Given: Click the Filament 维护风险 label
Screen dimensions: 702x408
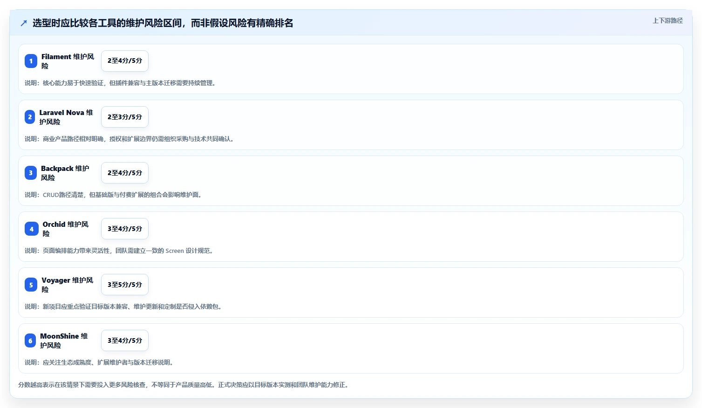Looking at the screenshot, I should [68, 61].
